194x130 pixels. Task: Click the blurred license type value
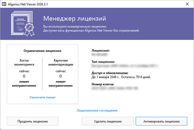[125, 66]
